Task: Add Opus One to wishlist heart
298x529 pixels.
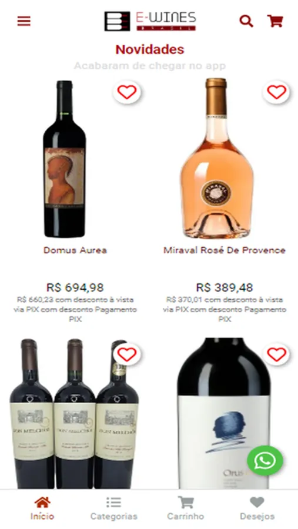Action: (x=277, y=354)
